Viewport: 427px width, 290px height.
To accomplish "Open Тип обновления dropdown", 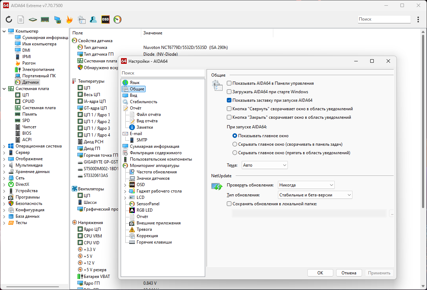I will click(x=315, y=195).
